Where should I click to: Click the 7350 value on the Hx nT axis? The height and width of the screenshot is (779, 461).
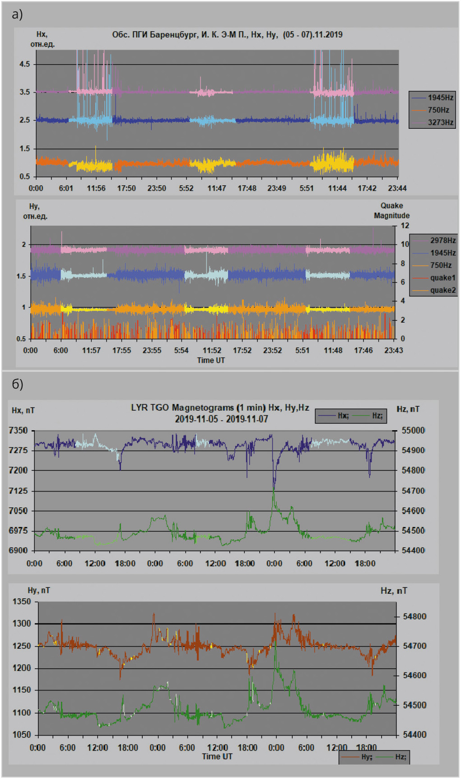pyautogui.click(x=18, y=430)
